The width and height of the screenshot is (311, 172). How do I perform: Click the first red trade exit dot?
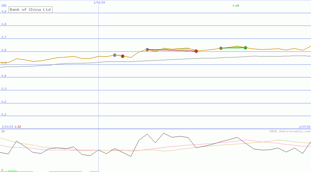[x=123, y=56]
